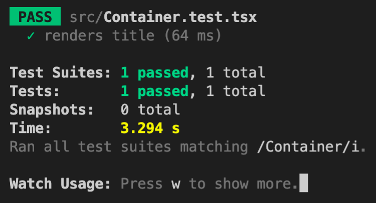Viewport: 376px width, 203px height.
Task: Click '1 passed' in Test Suites row
Action: coord(155,73)
